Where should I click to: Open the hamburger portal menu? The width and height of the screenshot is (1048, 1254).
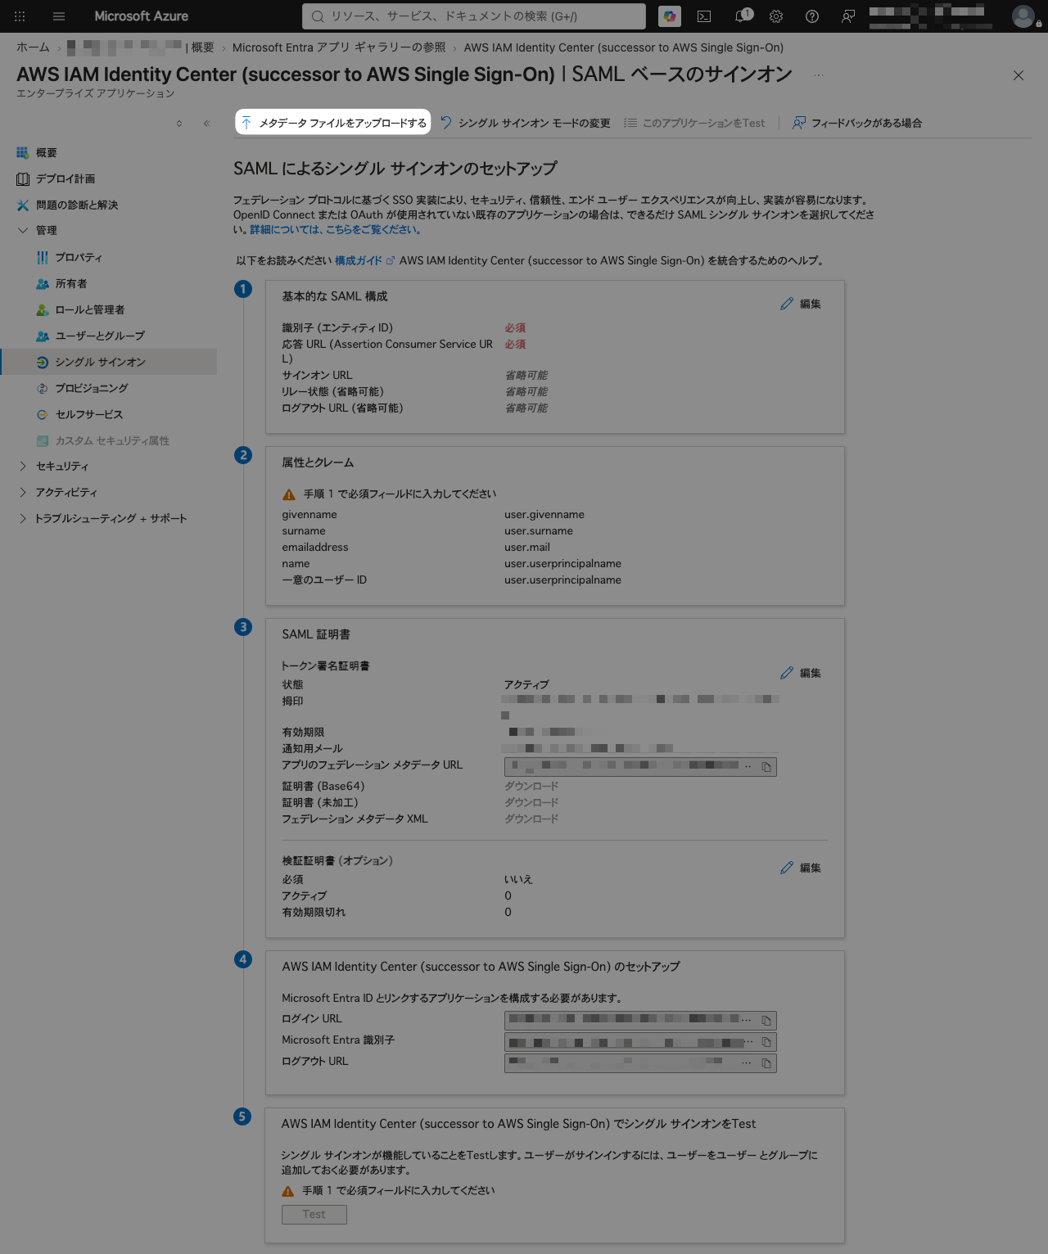coord(59,16)
